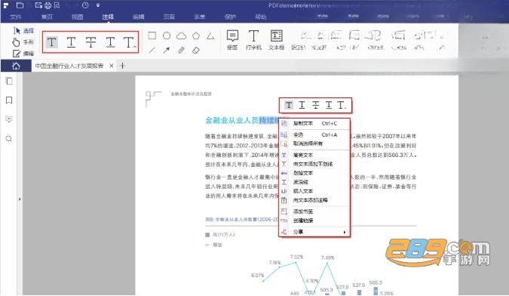Screen dimensions: 509x296
Task: Choose the rectangle shape tool
Action: (152, 35)
